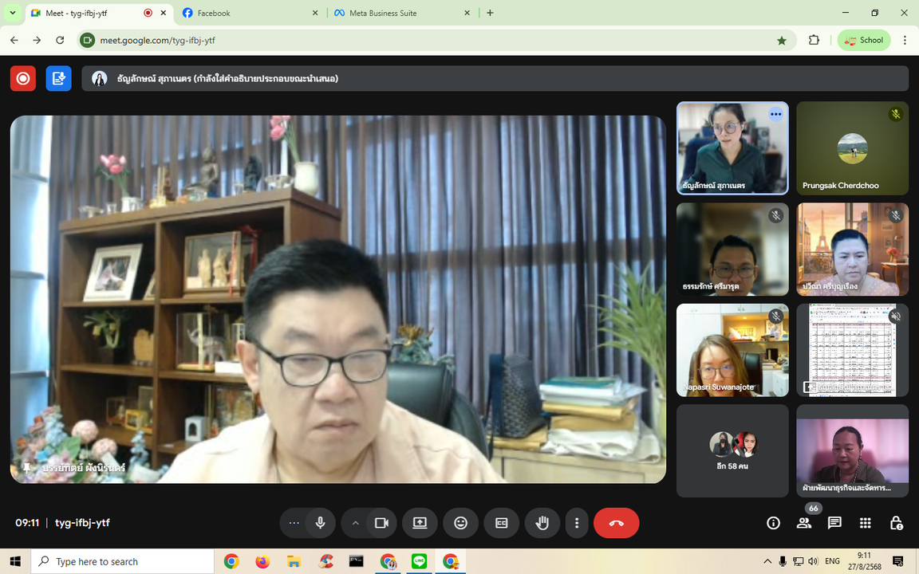Toggle closed captions with the CC button

[502, 523]
